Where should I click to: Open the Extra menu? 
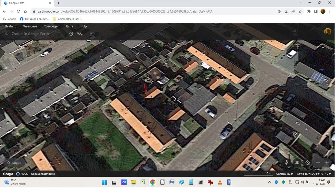(70, 26)
